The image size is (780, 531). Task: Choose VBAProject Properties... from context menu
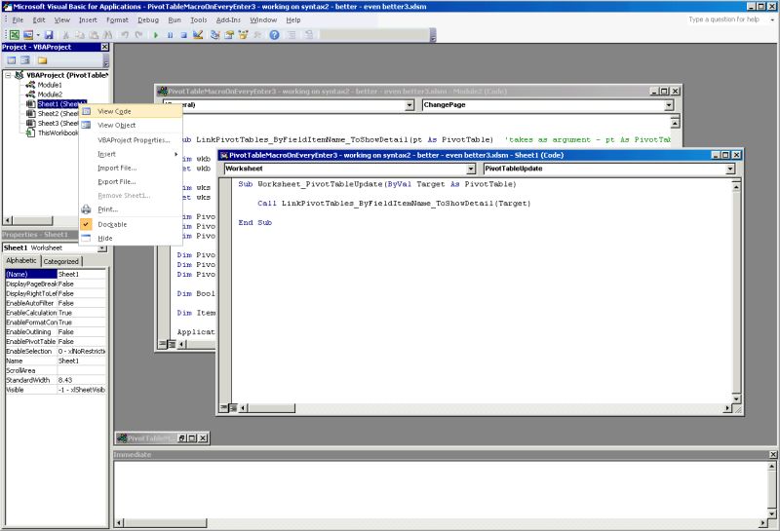coord(131,140)
